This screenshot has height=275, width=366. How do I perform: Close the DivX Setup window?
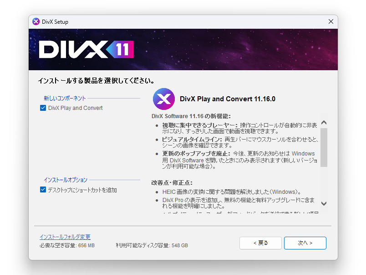coord(331,21)
